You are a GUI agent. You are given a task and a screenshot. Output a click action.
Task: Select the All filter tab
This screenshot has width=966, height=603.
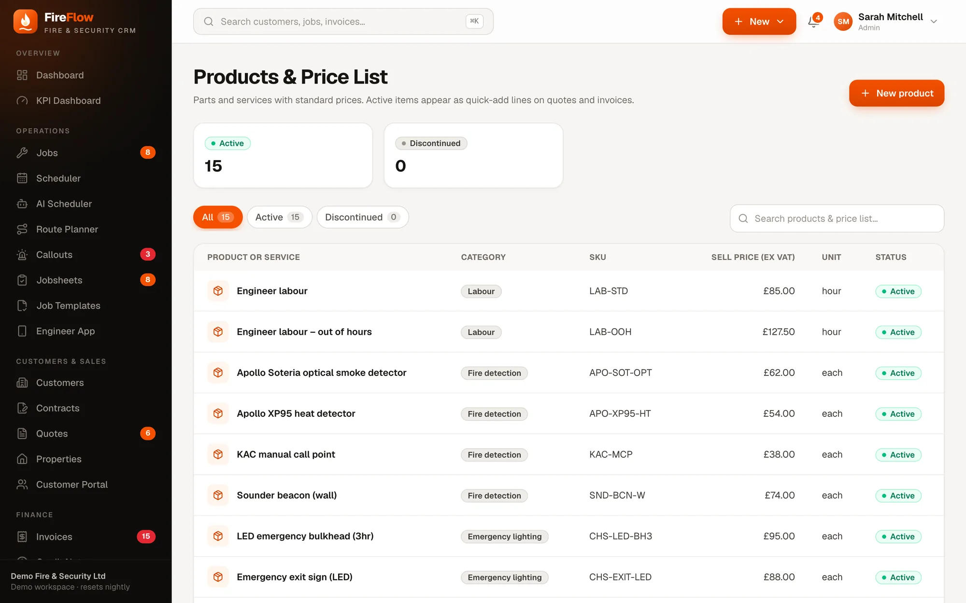pyautogui.click(x=218, y=217)
